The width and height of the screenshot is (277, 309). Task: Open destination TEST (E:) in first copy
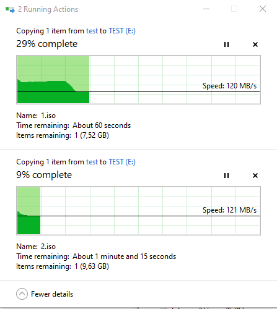pos(122,31)
